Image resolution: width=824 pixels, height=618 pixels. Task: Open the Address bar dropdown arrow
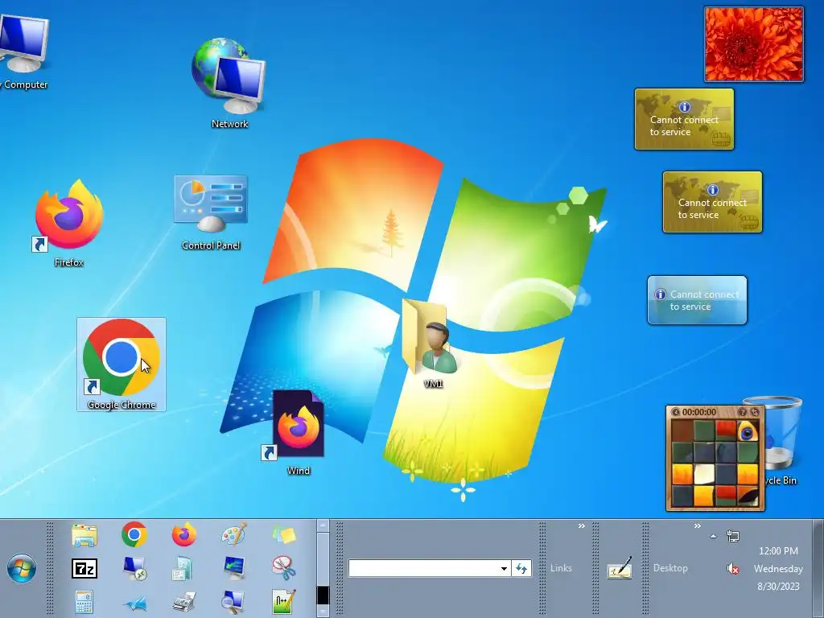(x=504, y=569)
